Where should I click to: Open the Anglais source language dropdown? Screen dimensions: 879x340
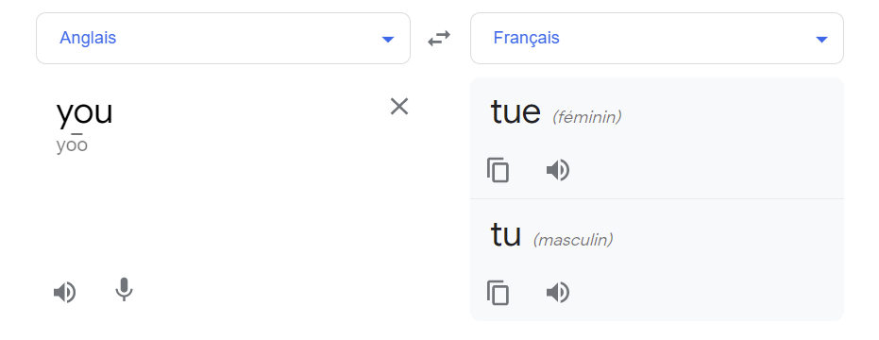pos(223,38)
